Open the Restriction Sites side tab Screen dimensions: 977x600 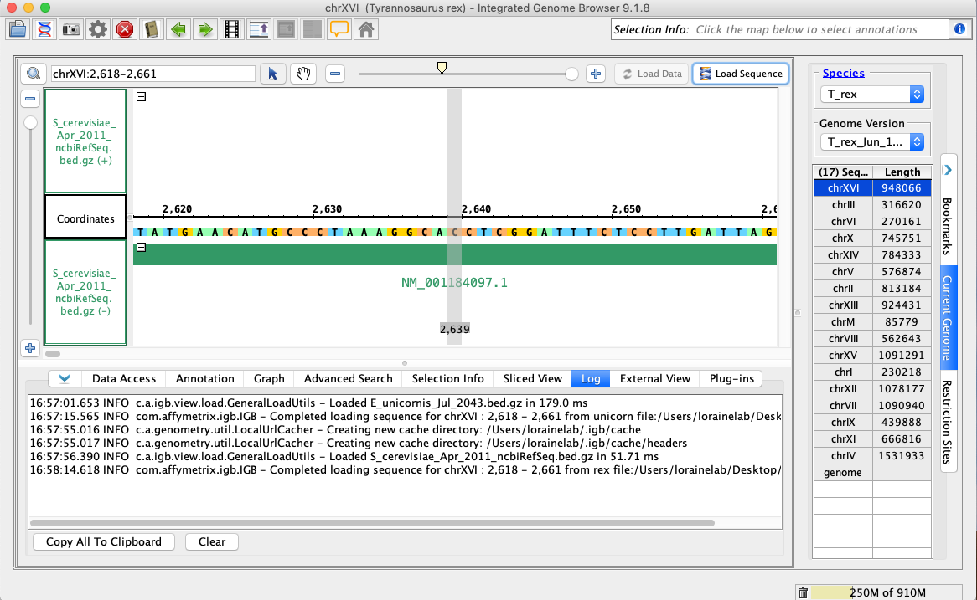click(948, 422)
